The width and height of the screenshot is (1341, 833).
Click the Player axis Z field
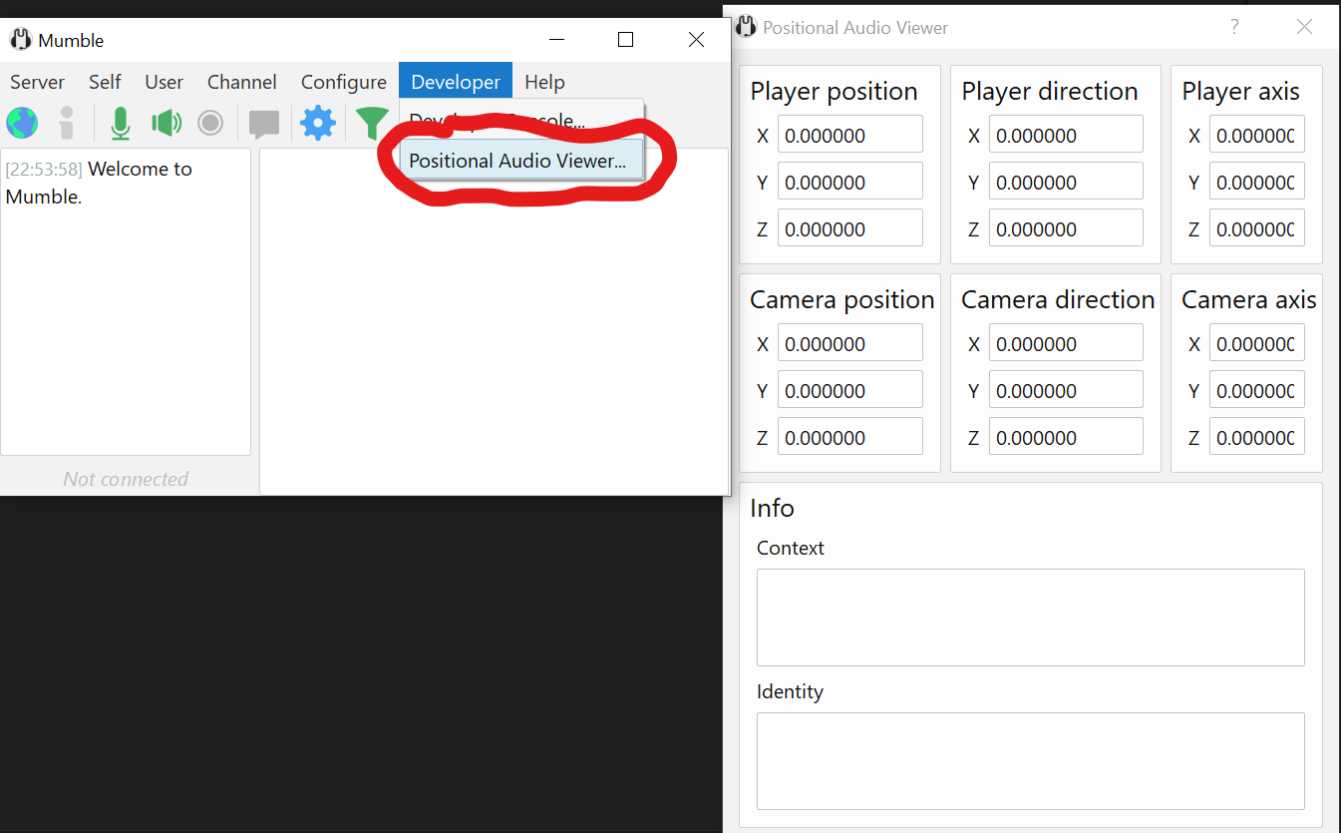click(x=1257, y=229)
